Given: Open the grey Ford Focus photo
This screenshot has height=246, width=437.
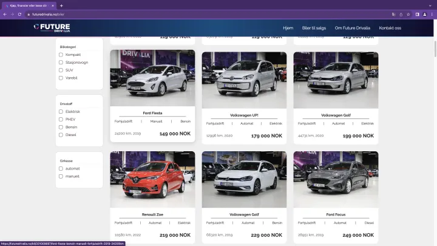Looking at the screenshot, I should click(x=336, y=179).
